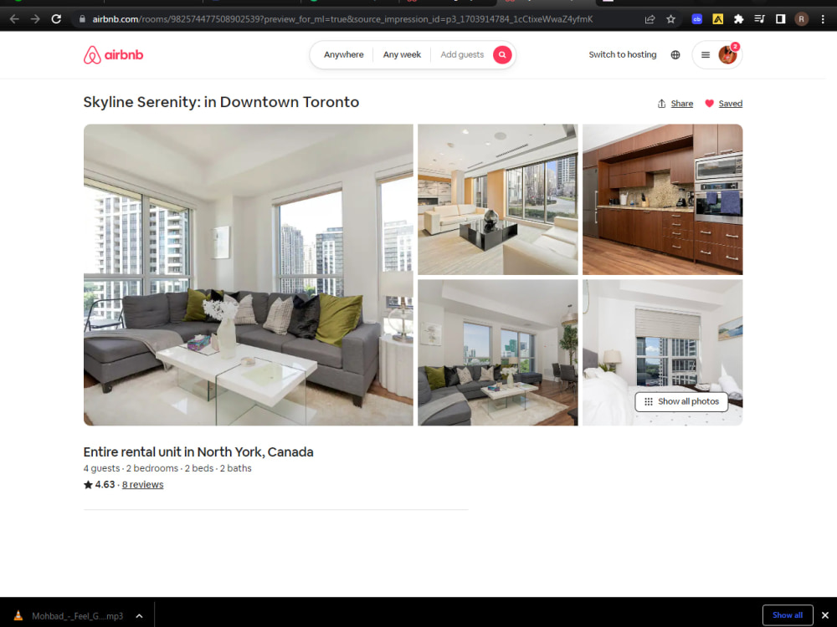Viewport: 837px width, 627px height.
Task: Click the blue cb extension icon
Action: coord(696,19)
